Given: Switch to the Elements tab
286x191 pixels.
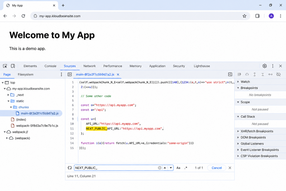Looking at the screenshot, I should coord(30,66).
